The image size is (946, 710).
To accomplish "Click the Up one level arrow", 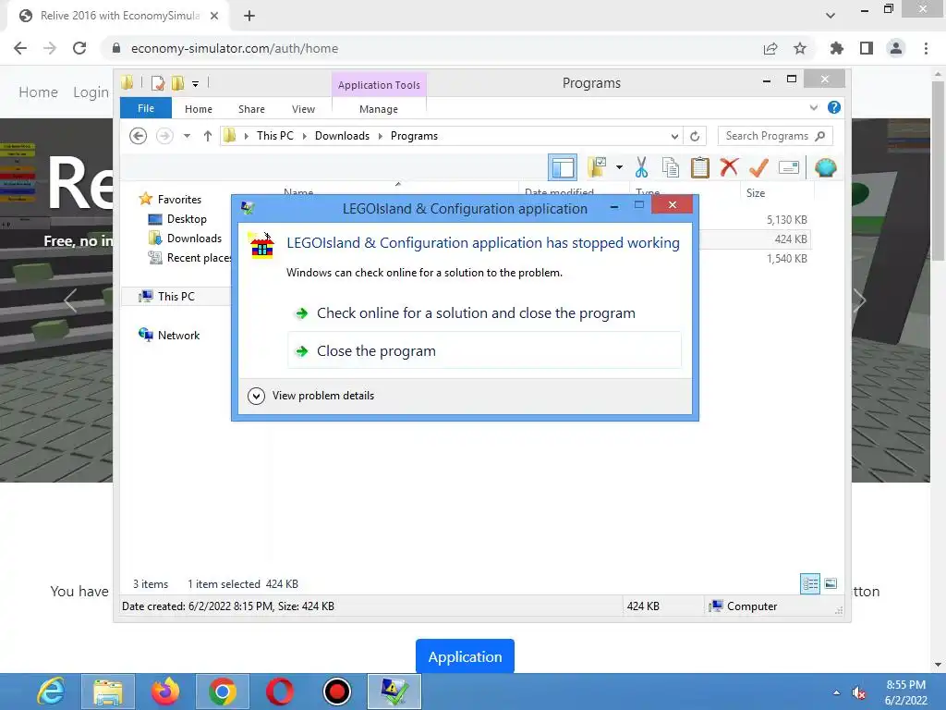I will point(208,136).
